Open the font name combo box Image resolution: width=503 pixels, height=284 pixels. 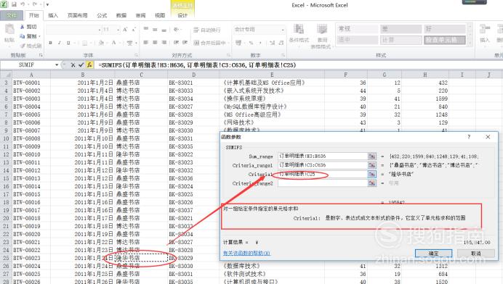click(73, 30)
